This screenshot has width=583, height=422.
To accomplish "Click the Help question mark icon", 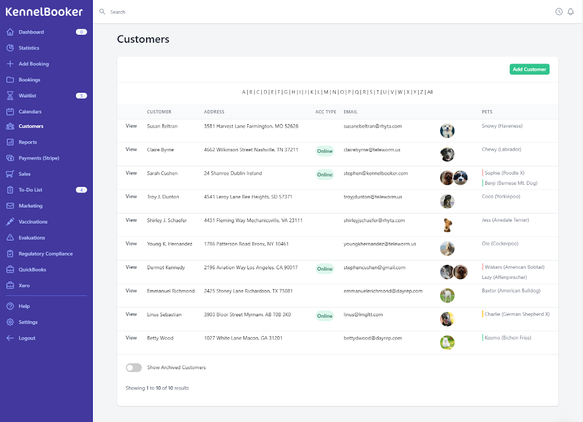I will pos(10,306).
